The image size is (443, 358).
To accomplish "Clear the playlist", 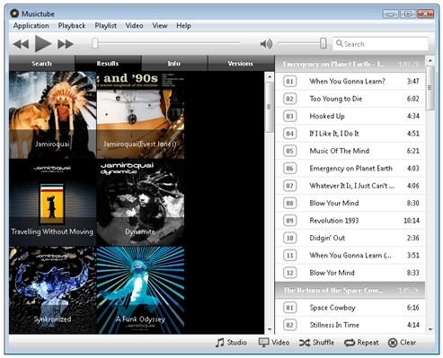I will click(x=402, y=343).
